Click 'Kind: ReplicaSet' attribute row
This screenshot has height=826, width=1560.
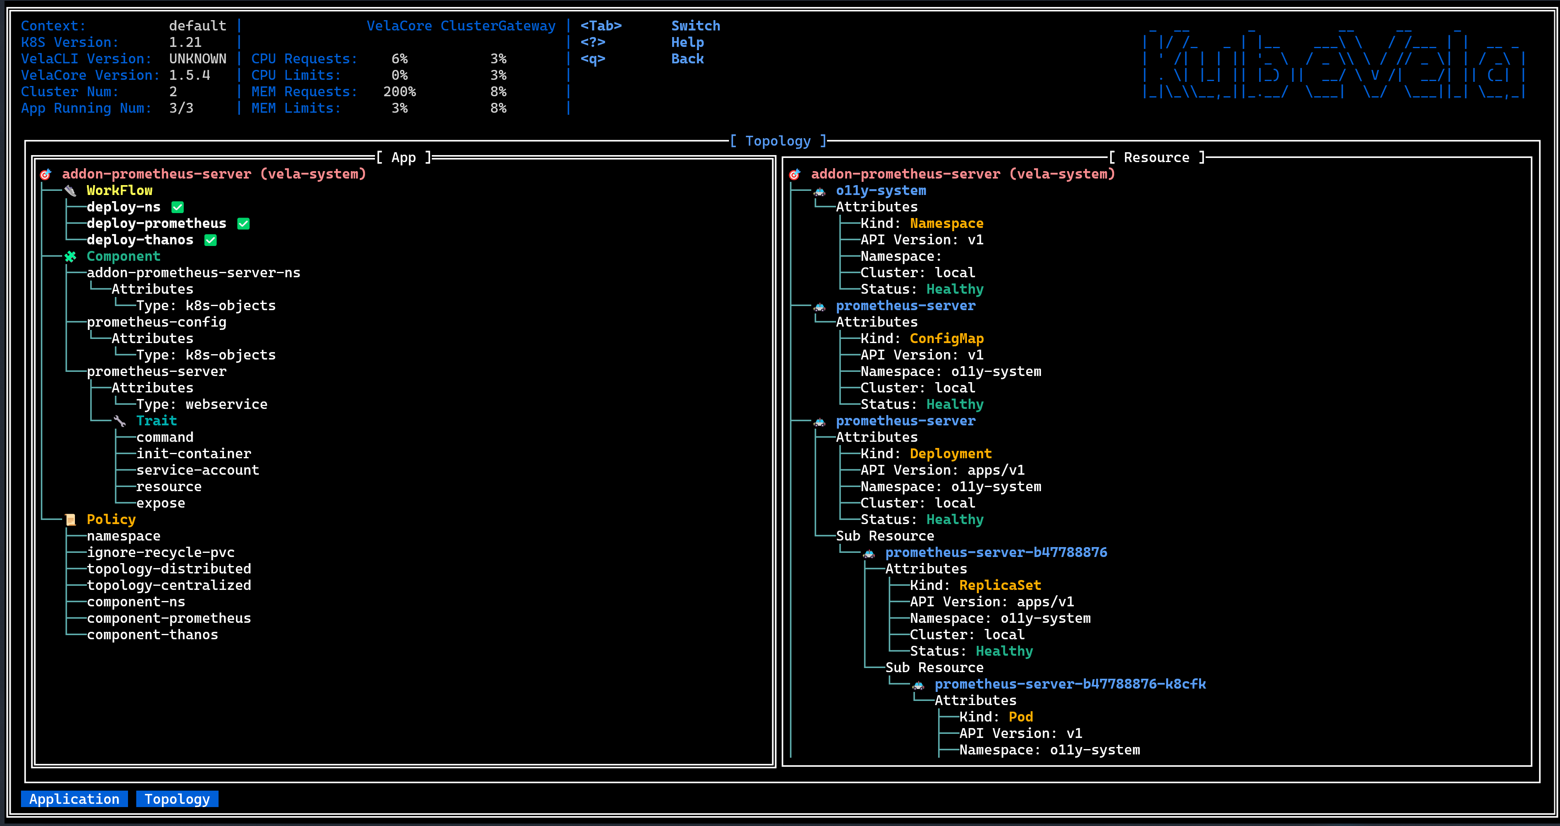(x=976, y=586)
